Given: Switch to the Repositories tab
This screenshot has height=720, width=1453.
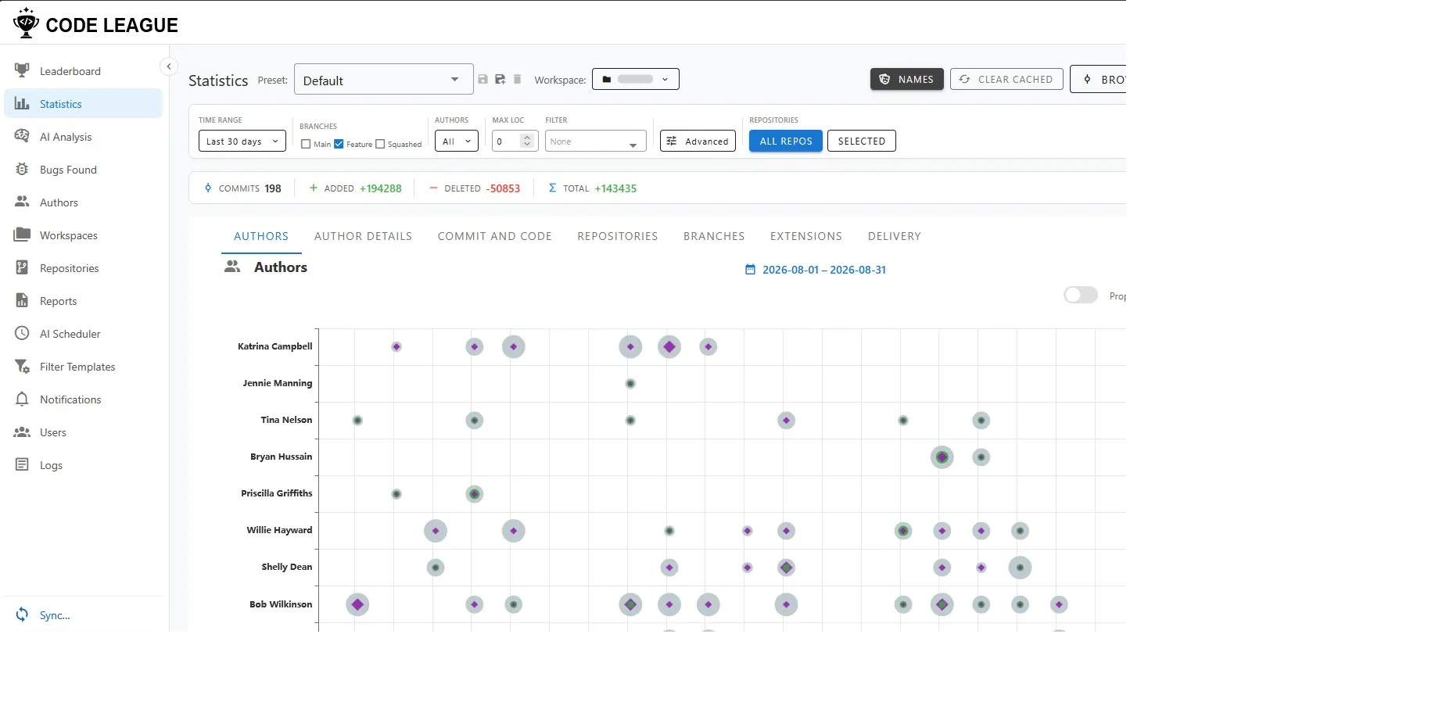Looking at the screenshot, I should point(617,236).
